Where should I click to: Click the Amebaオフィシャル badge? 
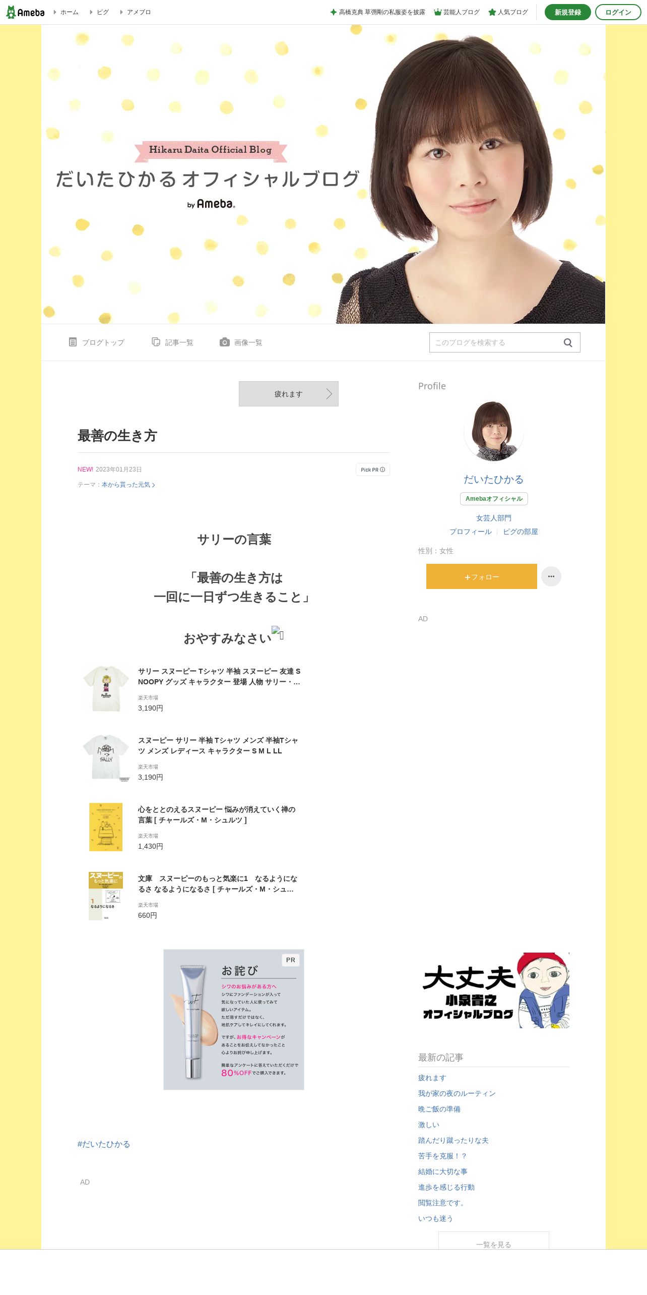point(494,499)
